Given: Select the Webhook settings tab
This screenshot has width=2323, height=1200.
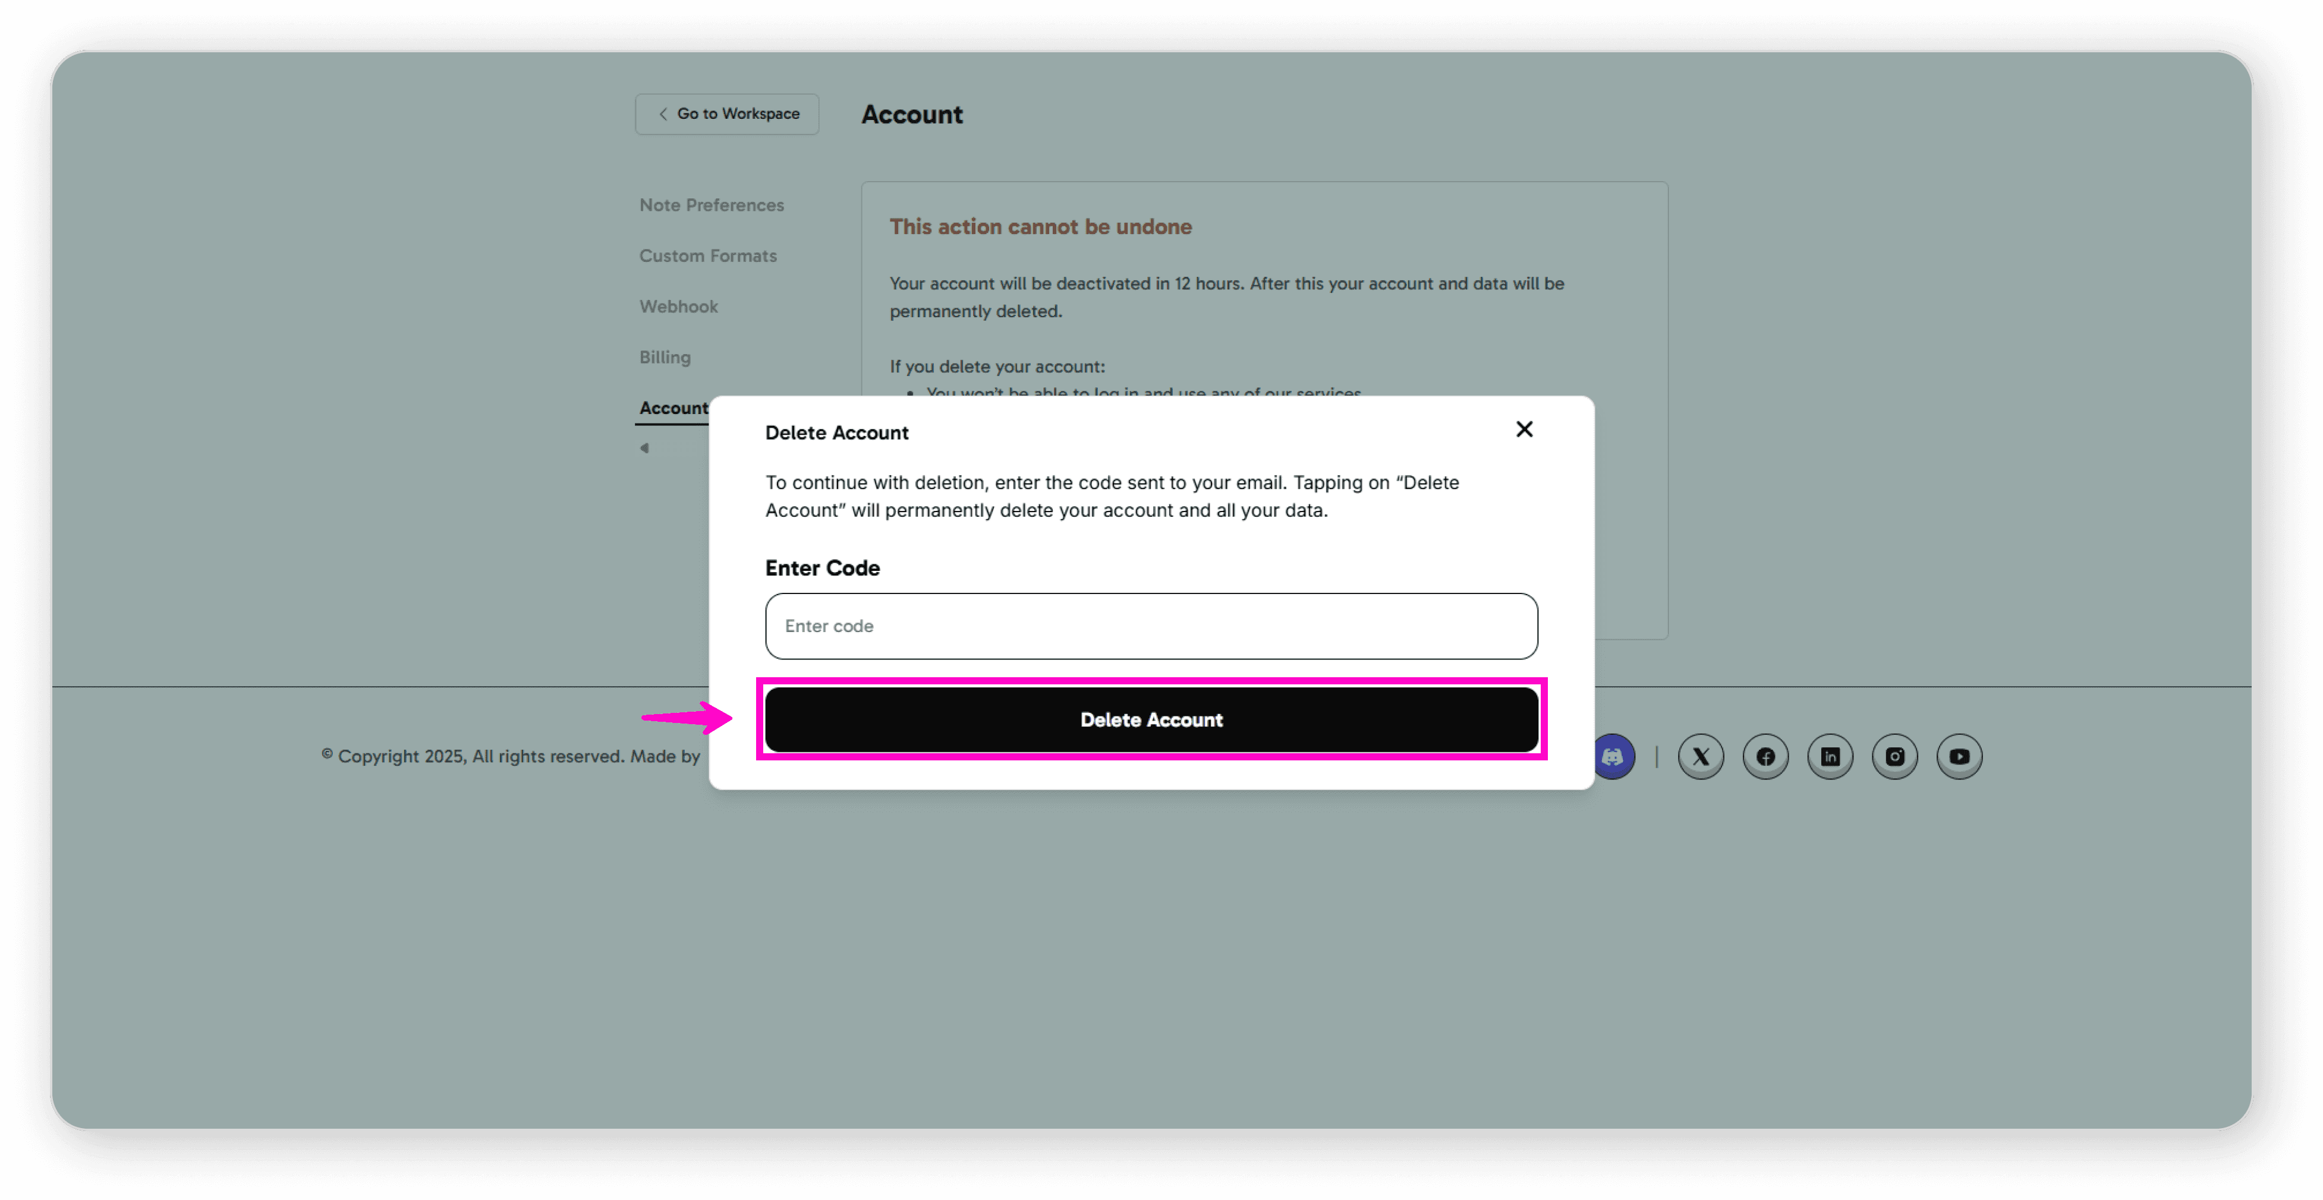Looking at the screenshot, I should coord(678,307).
